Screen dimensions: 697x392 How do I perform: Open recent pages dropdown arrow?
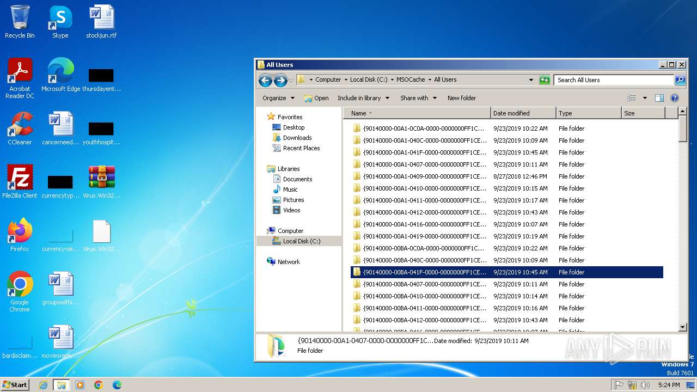[291, 81]
